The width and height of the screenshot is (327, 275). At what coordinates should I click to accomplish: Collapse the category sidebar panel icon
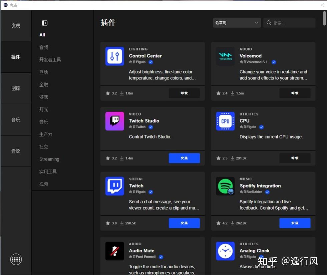(x=45, y=23)
